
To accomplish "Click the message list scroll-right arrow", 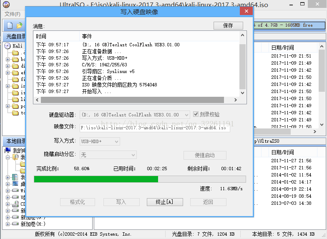I will point(236,100).
